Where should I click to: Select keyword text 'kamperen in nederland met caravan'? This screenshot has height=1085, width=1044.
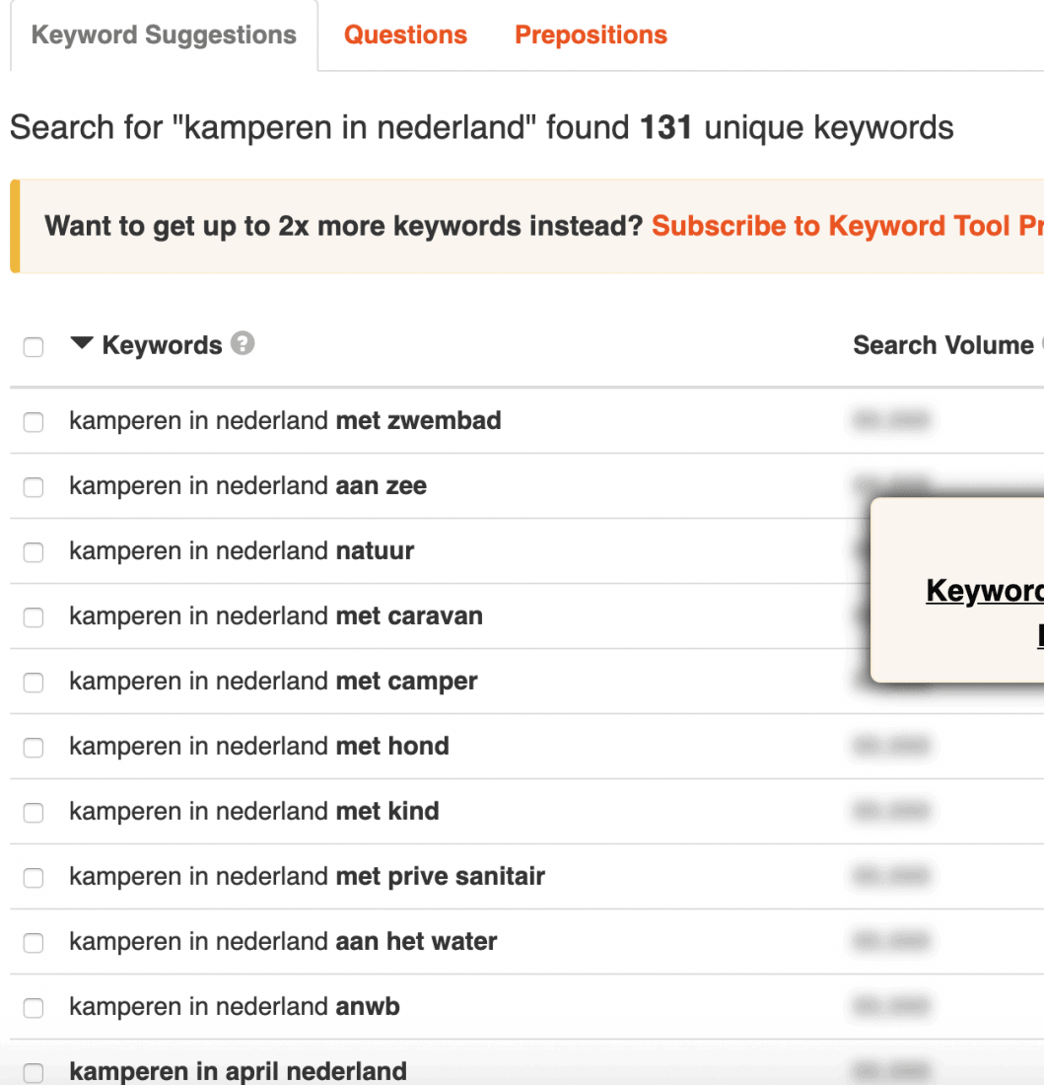(x=276, y=615)
